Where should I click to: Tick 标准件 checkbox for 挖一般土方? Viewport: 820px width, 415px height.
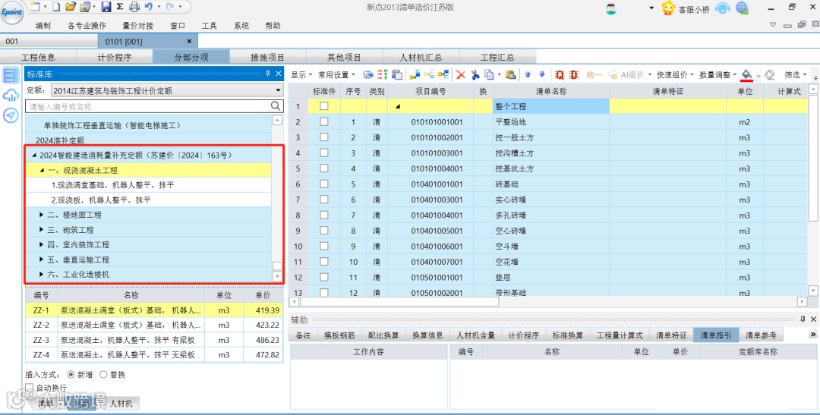point(324,137)
